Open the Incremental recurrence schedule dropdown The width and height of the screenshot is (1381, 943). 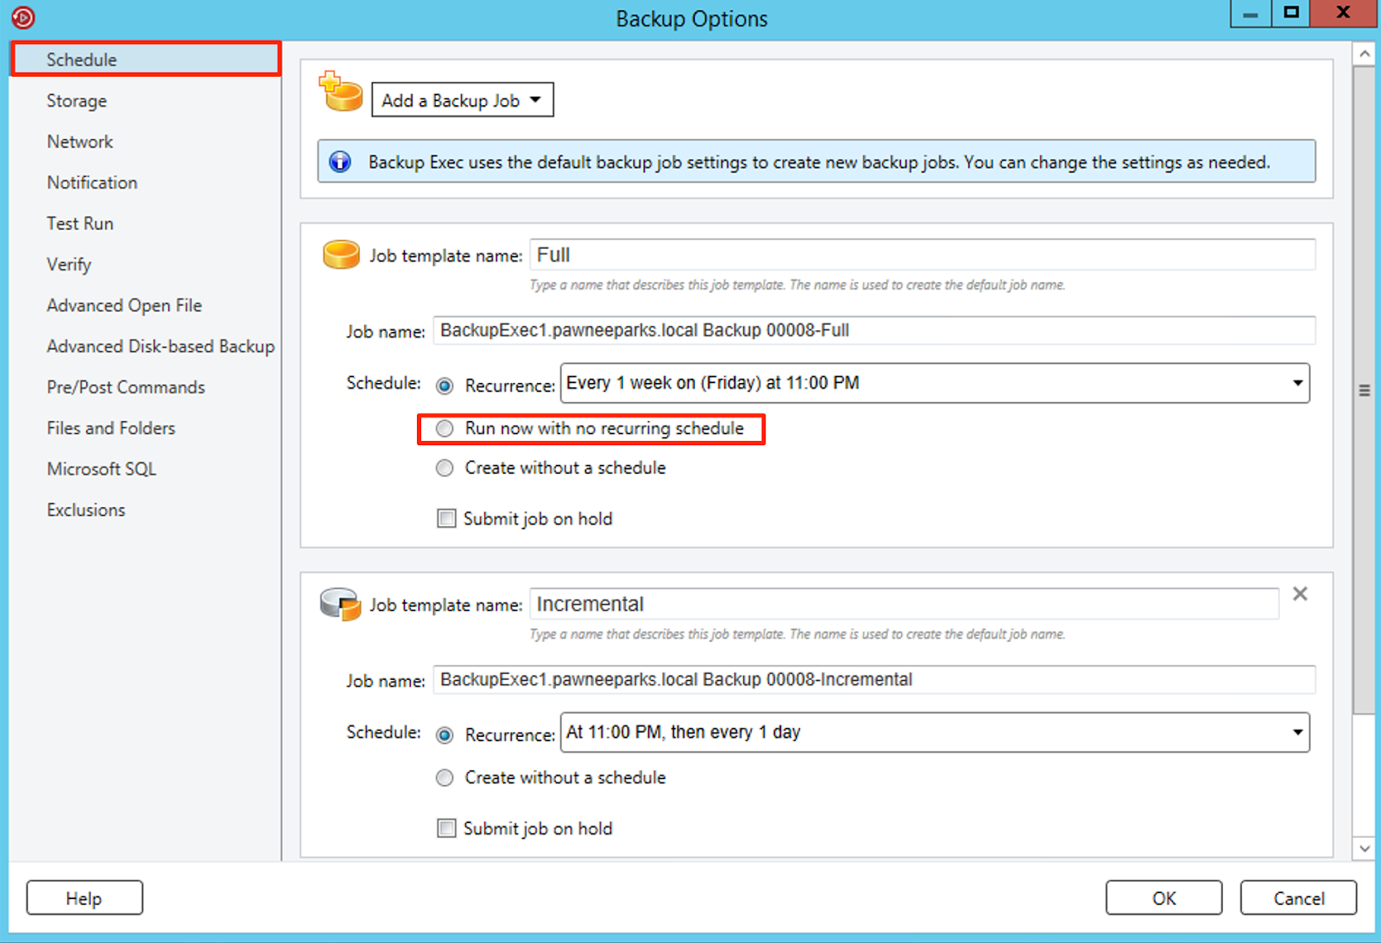[x=935, y=732]
